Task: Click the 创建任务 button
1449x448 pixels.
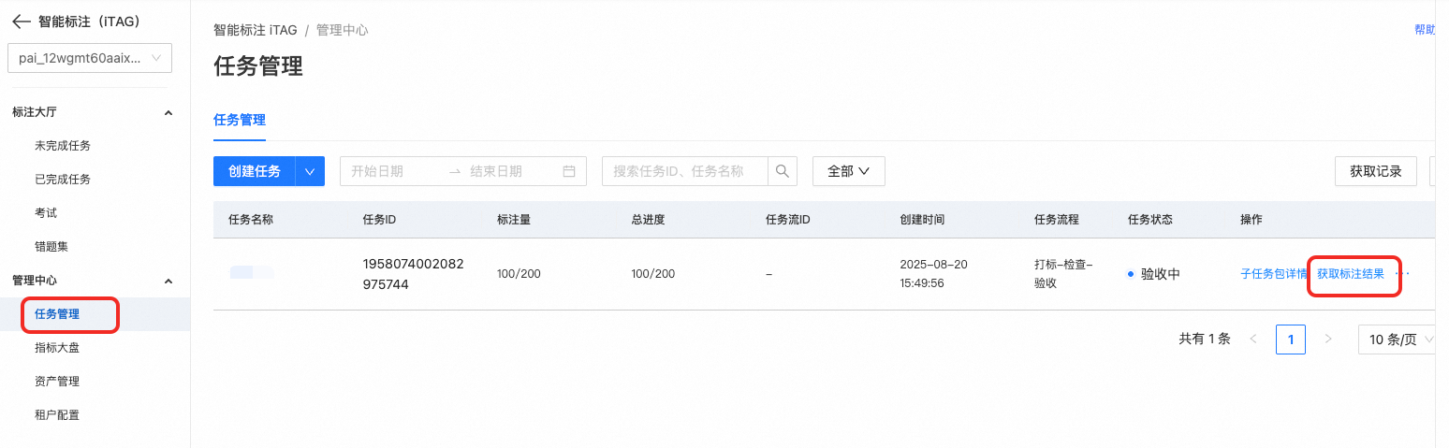Action: pyautogui.click(x=255, y=171)
